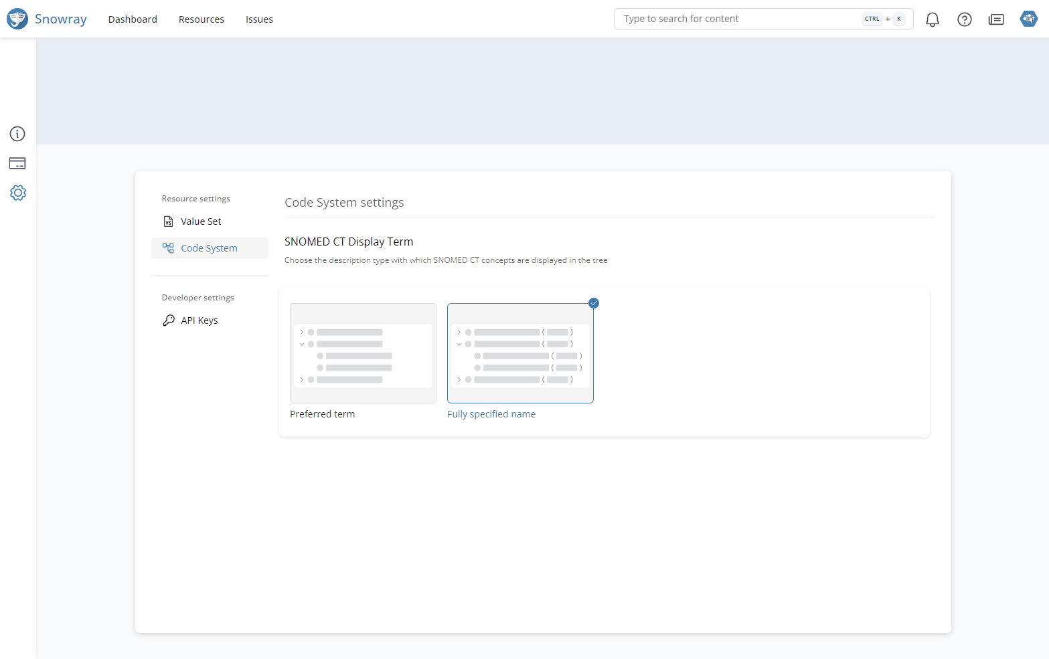Open Value Set resource settings
This screenshot has height=659, width=1049.
(201, 221)
